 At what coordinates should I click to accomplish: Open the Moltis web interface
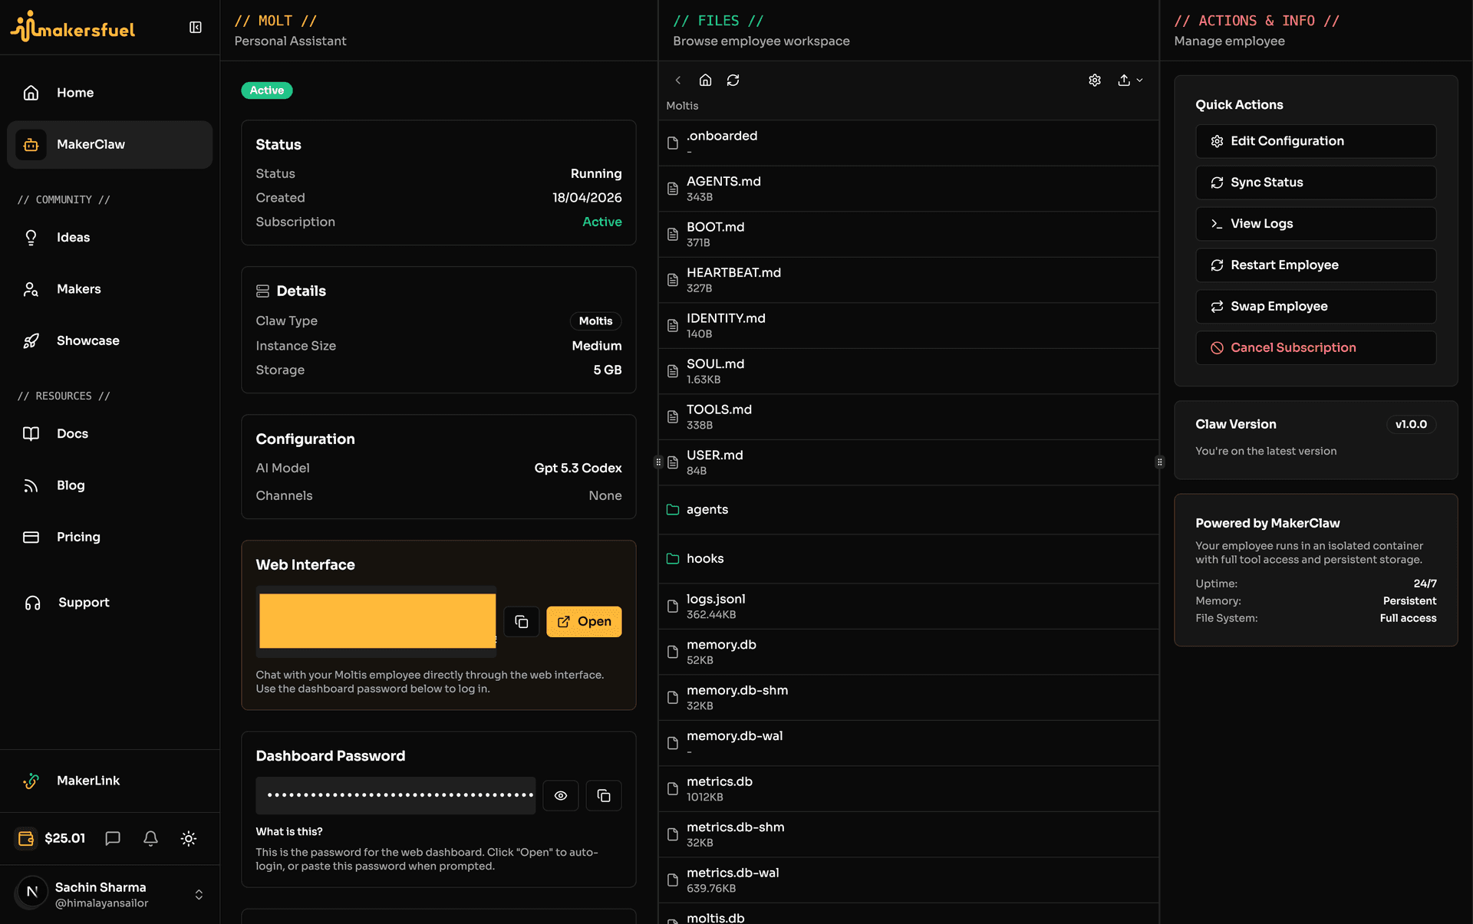[x=584, y=621]
